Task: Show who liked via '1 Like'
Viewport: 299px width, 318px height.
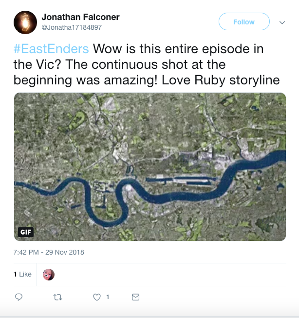Action: (x=23, y=274)
